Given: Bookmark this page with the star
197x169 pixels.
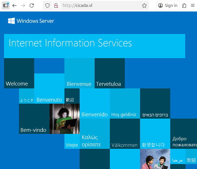Looking at the screenshot, I should (x=144, y=5).
